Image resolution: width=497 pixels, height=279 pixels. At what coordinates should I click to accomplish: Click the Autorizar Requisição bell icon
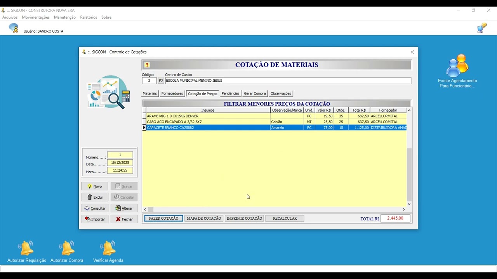tap(27, 248)
